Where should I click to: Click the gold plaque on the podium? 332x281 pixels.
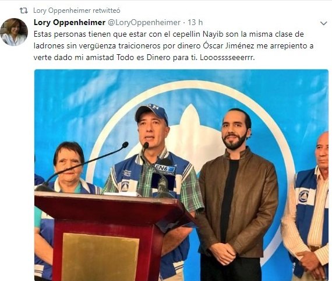click(100, 257)
